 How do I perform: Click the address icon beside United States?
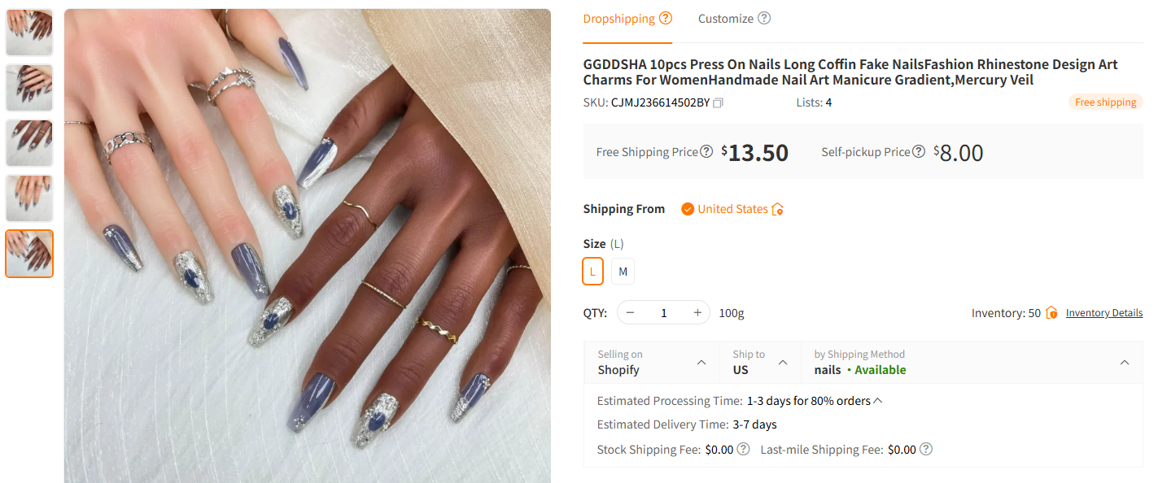pos(776,208)
